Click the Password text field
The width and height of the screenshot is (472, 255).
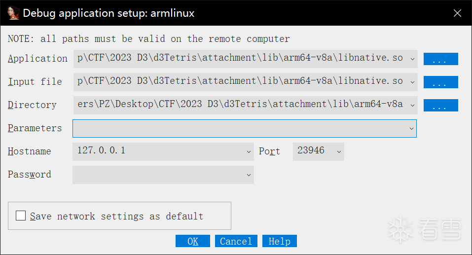(158, 175)
